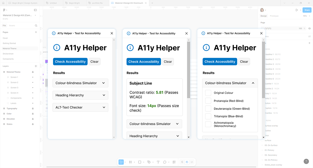Click Clear in the left plugin window
313x168 pixels.
coord(94,62)
